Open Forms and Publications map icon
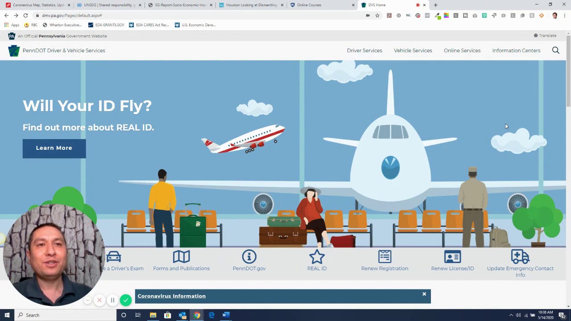Screen dimensions: 571x321 click(x=181, y=257)
